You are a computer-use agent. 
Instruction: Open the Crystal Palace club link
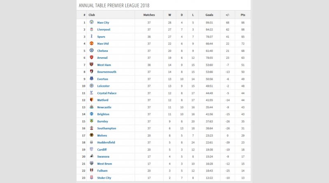click(107, 93)
